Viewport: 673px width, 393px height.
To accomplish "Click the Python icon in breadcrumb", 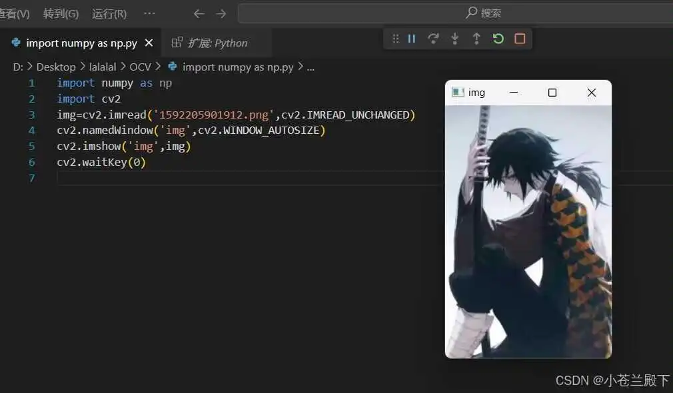I will (x=173, y=67).
